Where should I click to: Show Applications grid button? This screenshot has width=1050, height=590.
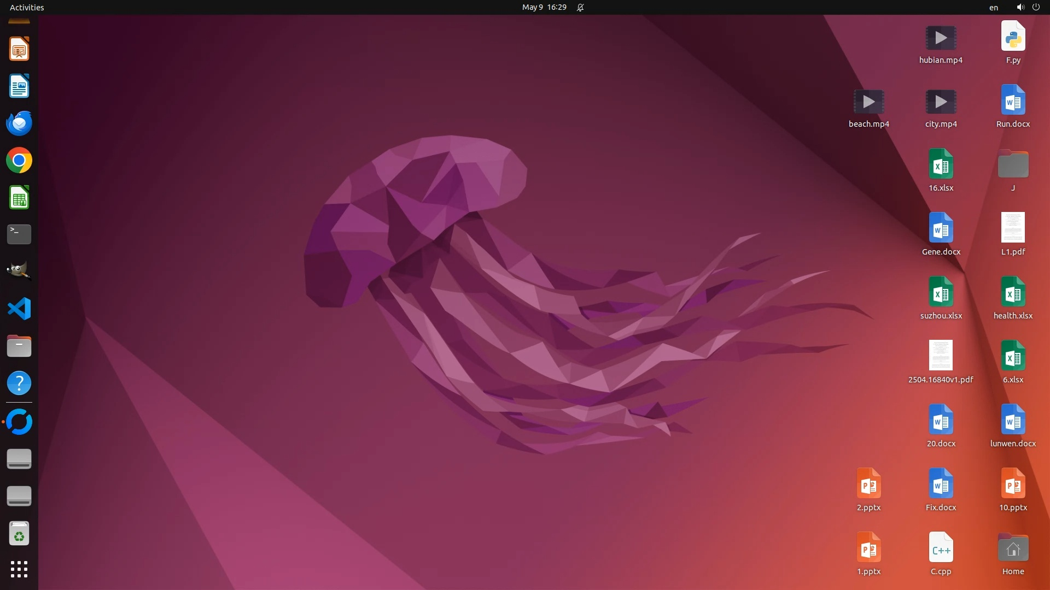[x=19, y=569]
